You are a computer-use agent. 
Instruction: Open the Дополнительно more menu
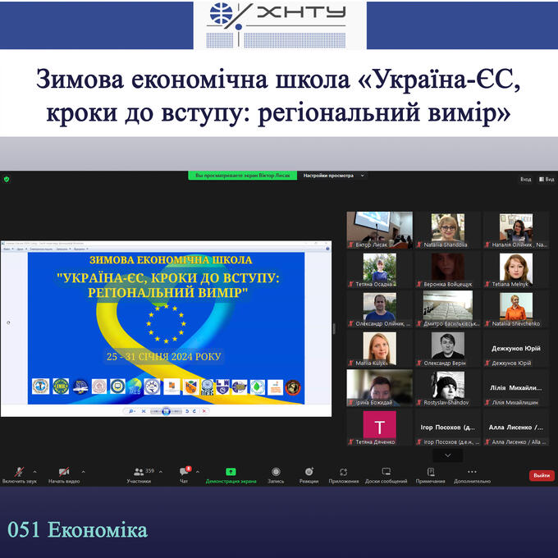[x=472, y=474]
